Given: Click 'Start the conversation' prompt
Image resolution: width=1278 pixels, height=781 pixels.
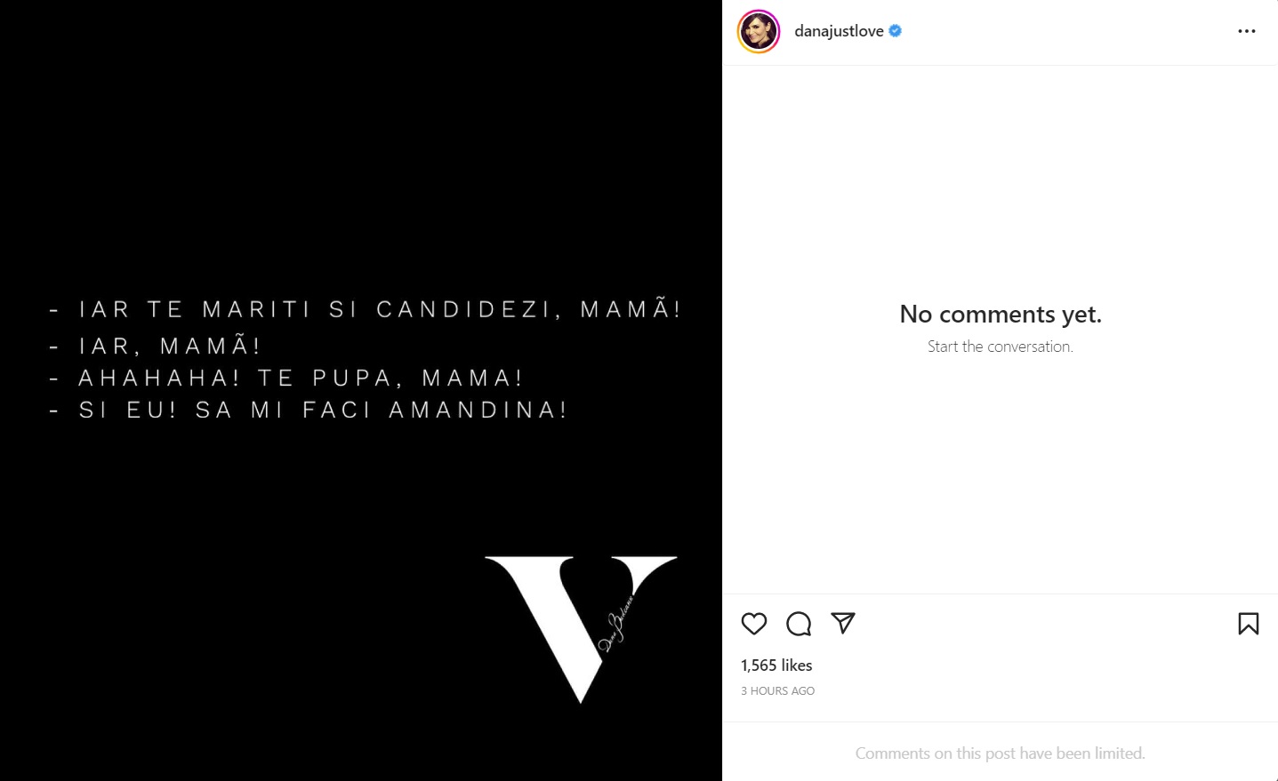Looking at the screenshot, I should pyautogui.click(x=1000, y=346).
